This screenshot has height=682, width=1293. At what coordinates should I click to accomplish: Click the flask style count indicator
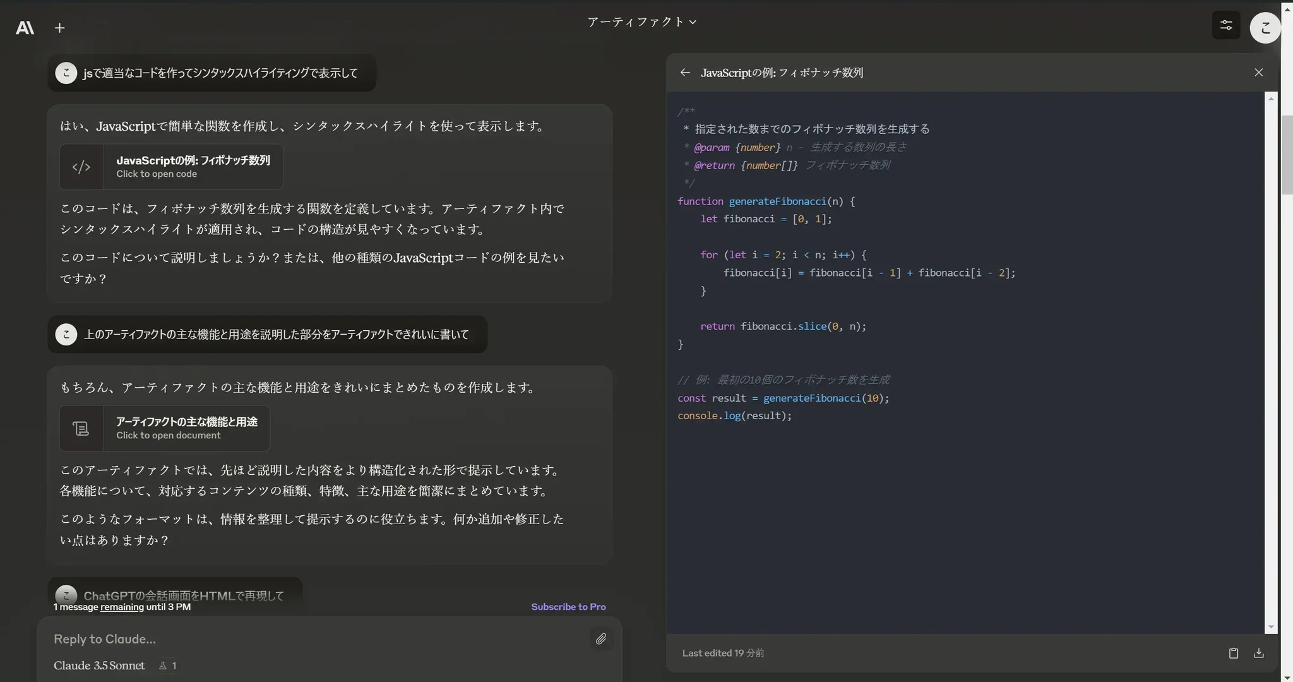[168, 666]
